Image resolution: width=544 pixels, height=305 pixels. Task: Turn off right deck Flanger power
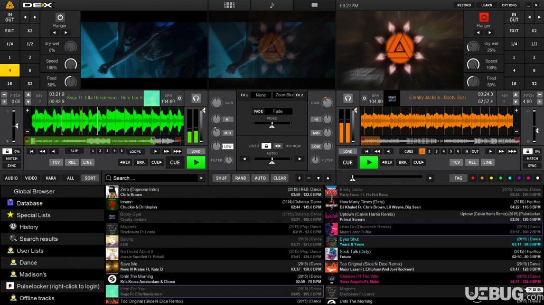pos(484,17)
